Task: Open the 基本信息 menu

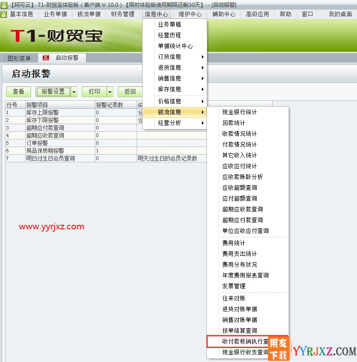Action: 22,14
